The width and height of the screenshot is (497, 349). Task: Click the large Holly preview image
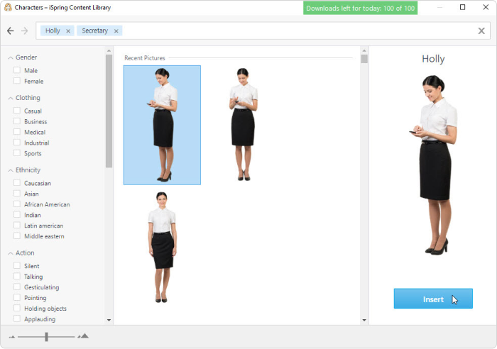pyautogui.click(x=433, y=165)
